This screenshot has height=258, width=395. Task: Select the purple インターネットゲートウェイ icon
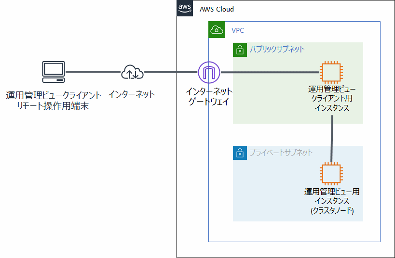pyautogui.click(x=209, y=73)
